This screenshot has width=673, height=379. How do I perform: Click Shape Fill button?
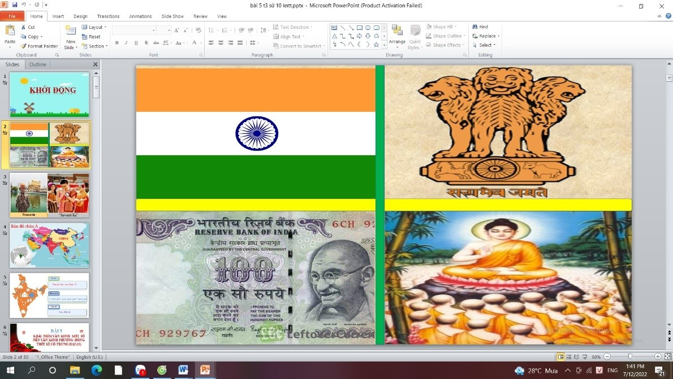[x=441, y=27]
